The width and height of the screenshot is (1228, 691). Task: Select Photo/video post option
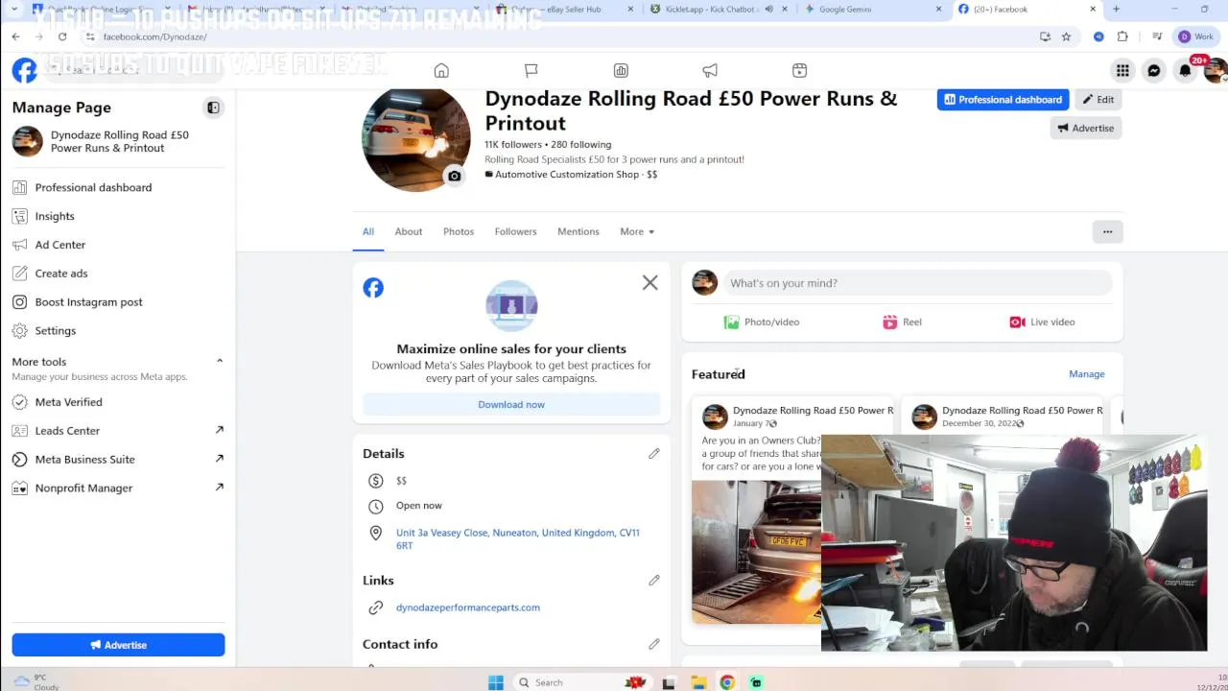point(762,322)
